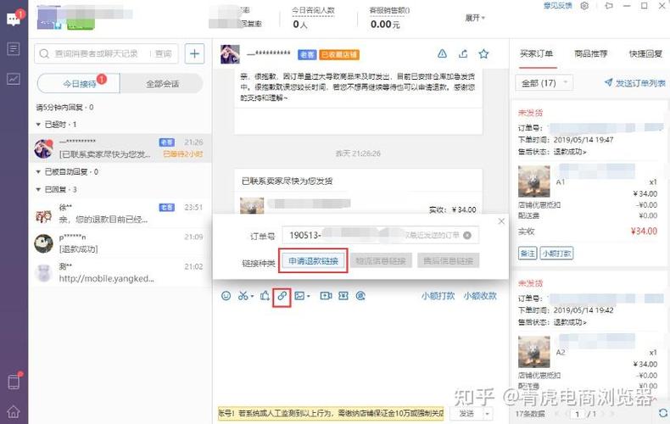Click the 意见反馈 link in title bar
The width and height of the screenshot is (670, 424).
(x=557, y=6)
